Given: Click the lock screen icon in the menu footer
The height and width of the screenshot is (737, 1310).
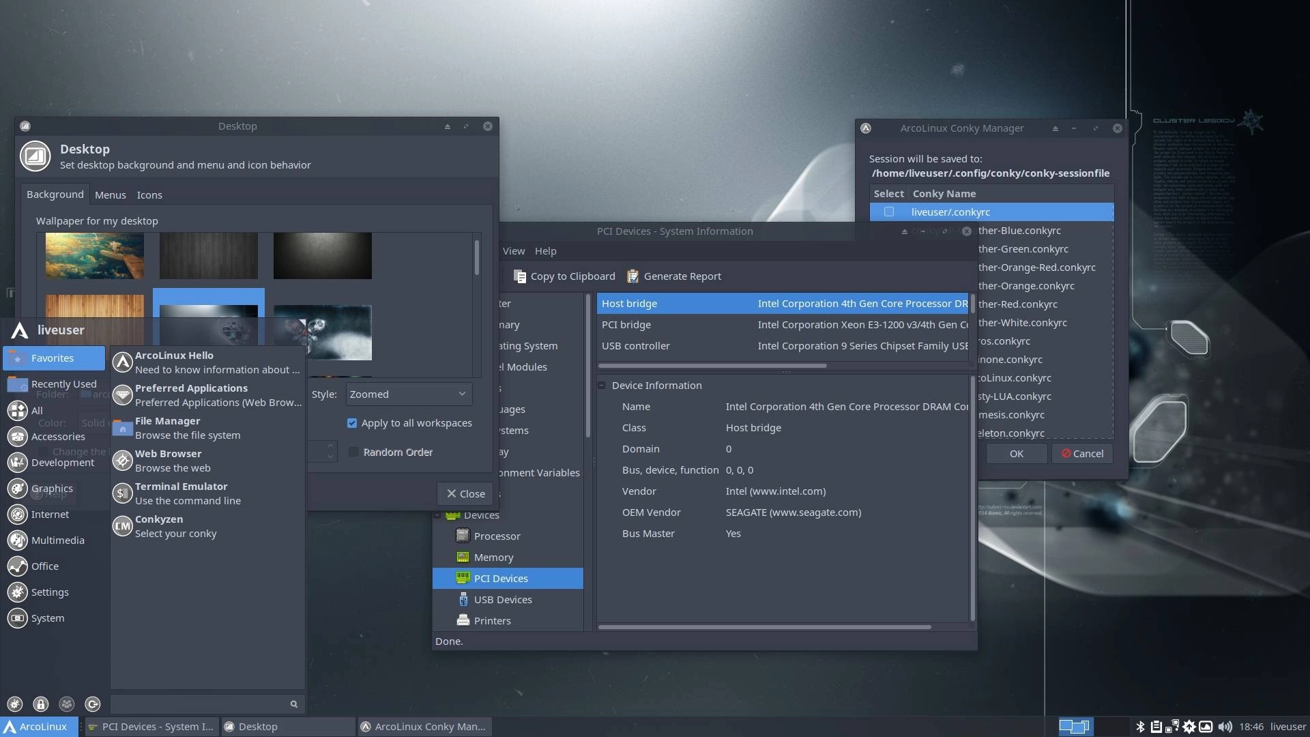Looking at the screenshot, I should click(41, 704).
